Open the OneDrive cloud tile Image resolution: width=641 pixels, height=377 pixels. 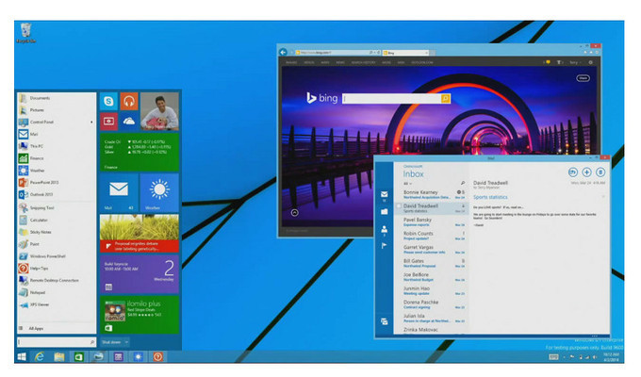129,121
